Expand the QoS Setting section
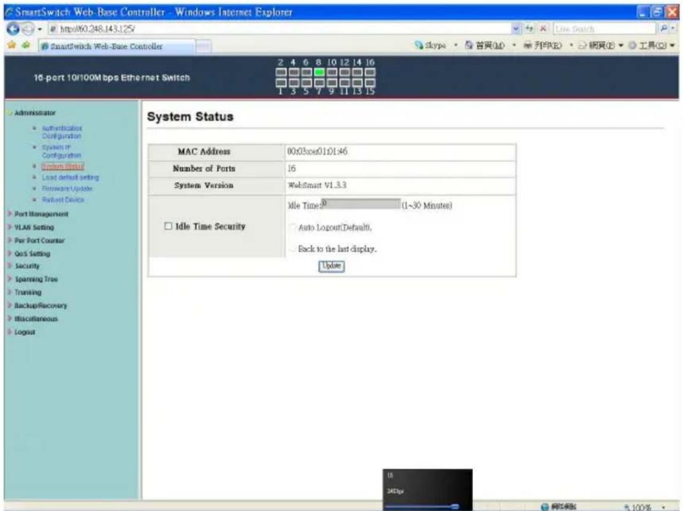 (x=32, y=253)
